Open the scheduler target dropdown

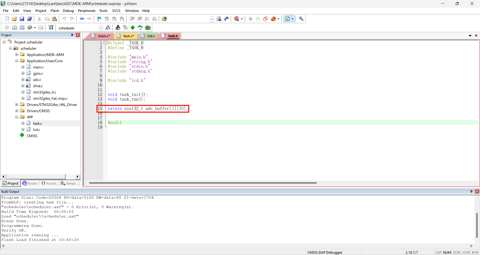click(x=101, y=28)
